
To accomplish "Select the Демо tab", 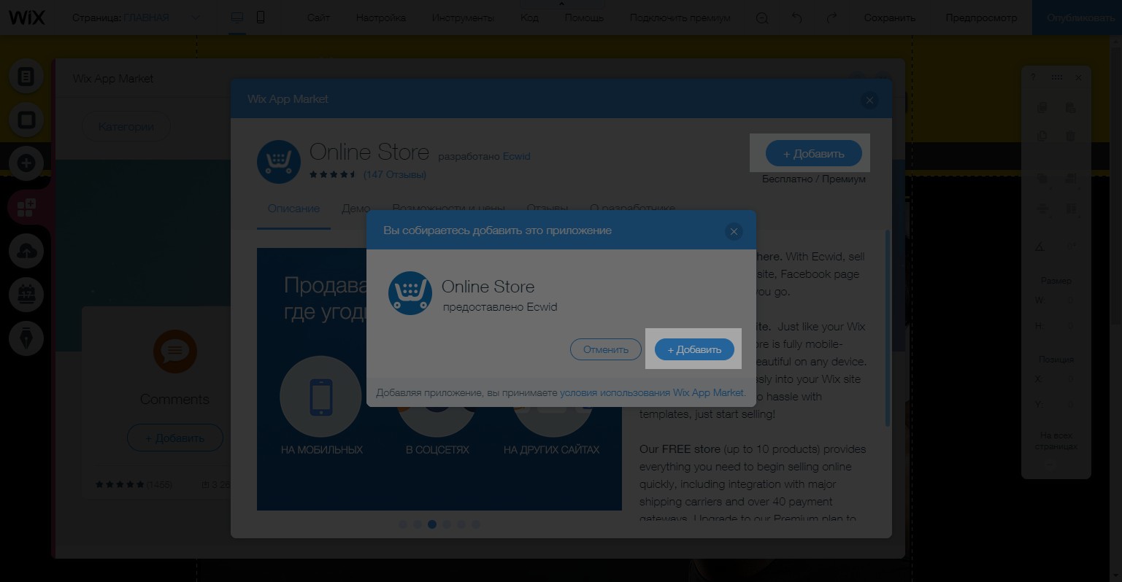I will (356, 208).
